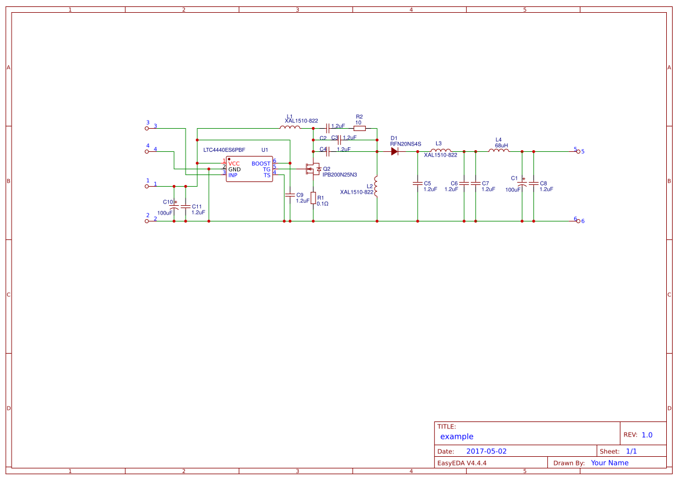
Task: Select the L1 XAL1510-822 inductor coil
Action: click(291, 128)
